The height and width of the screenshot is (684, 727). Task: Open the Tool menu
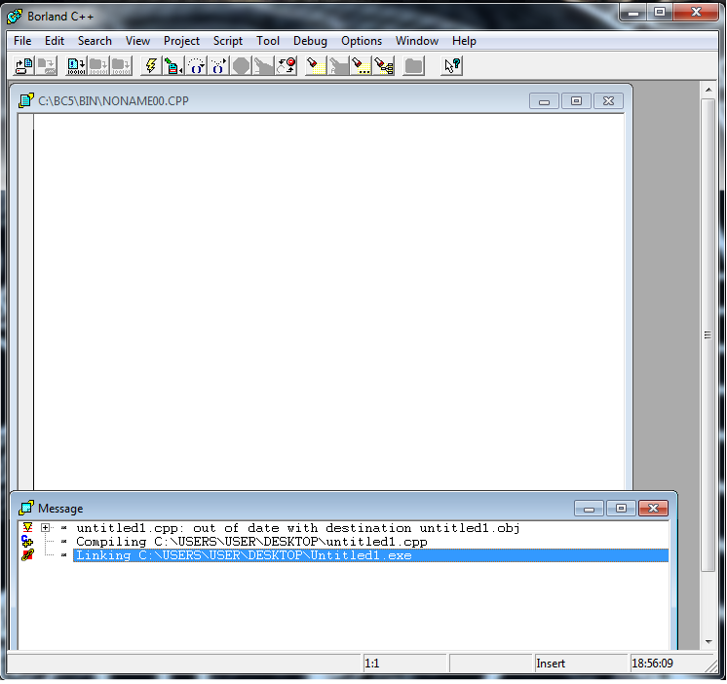268,41
